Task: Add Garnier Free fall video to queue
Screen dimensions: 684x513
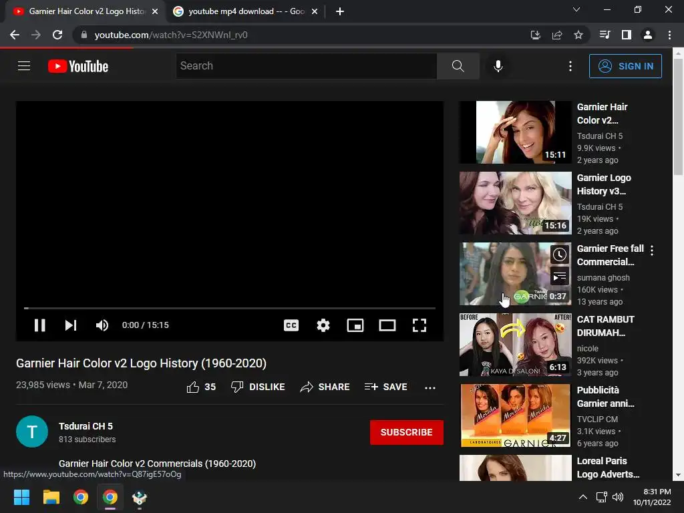Action: (559, 277)
